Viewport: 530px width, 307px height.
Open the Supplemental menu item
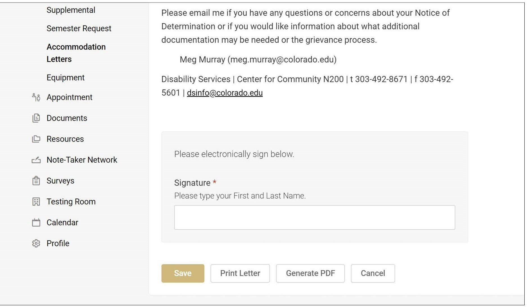coord(71,10)
